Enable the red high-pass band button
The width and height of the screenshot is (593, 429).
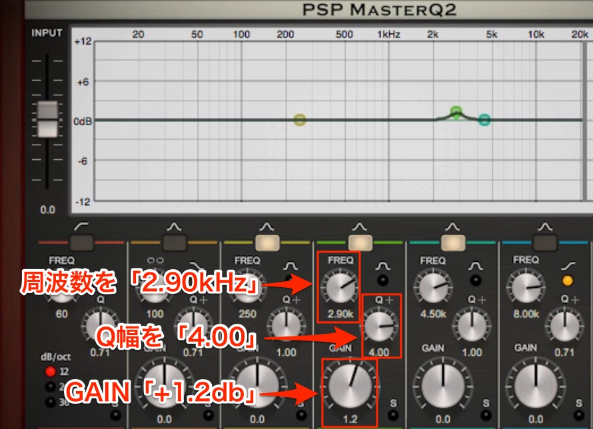pos(81,242)
